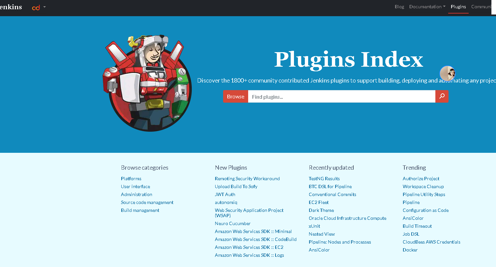Focus the Find plugins search field
496x267 pixels.
pos(342,96)
